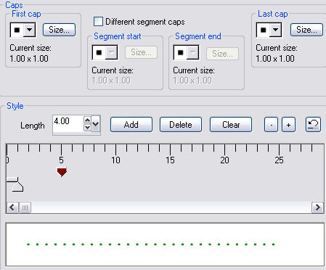The width and height of the screenshot is (326, 270).
Task: Click the plus zoom button
Action: [288, 125]
